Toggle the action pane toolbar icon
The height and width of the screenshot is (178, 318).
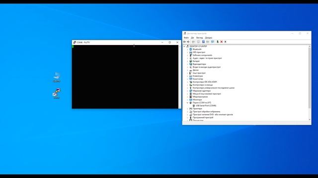pyautogui.click(x=208, y=42)
